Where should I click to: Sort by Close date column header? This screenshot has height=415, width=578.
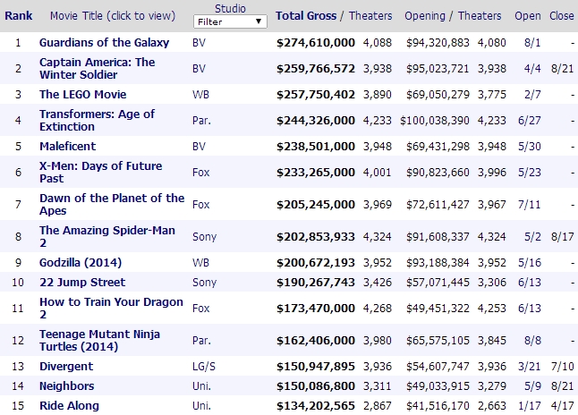point(562,15)
